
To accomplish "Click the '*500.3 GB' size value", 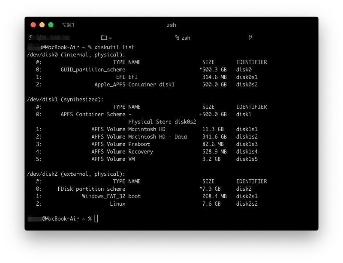I will pos(213,70).
